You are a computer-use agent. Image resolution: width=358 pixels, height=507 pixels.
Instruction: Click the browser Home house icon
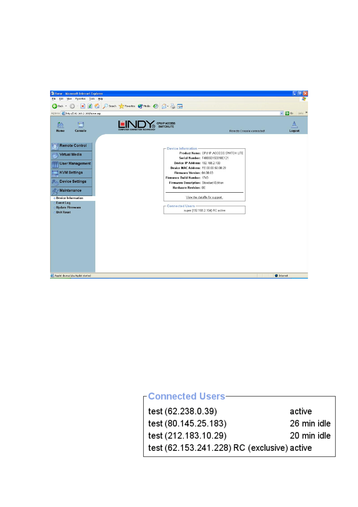(x=97, y=106)
